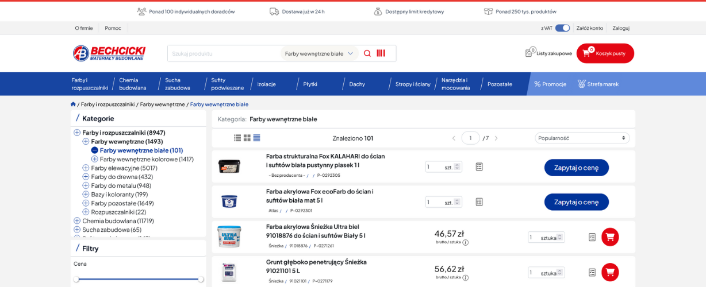Click the right Cena slider handle

pyautogui.click(x=201, y=279)
